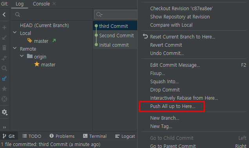Close the Console tab
The height and width of the screenshot is (148, 249).
(54, 4)
